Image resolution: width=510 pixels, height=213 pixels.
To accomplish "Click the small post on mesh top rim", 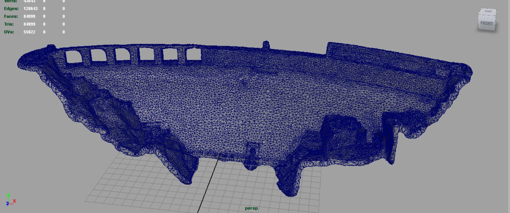I will [266, 45].
